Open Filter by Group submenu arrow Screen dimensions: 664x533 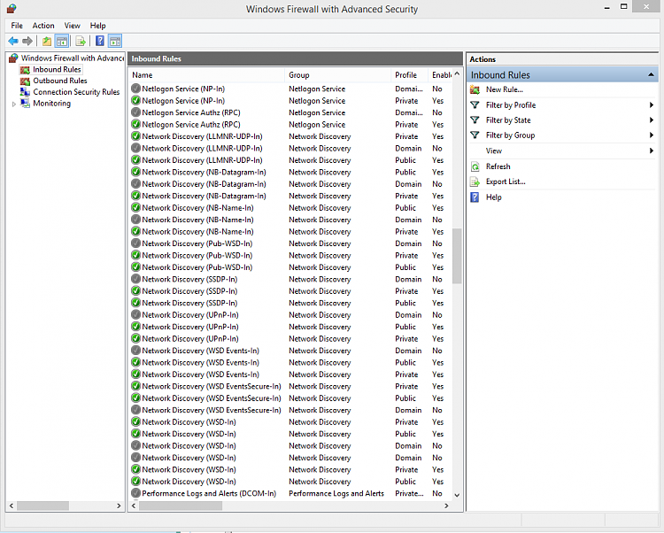pyautogui.click(x=652, y=135)
